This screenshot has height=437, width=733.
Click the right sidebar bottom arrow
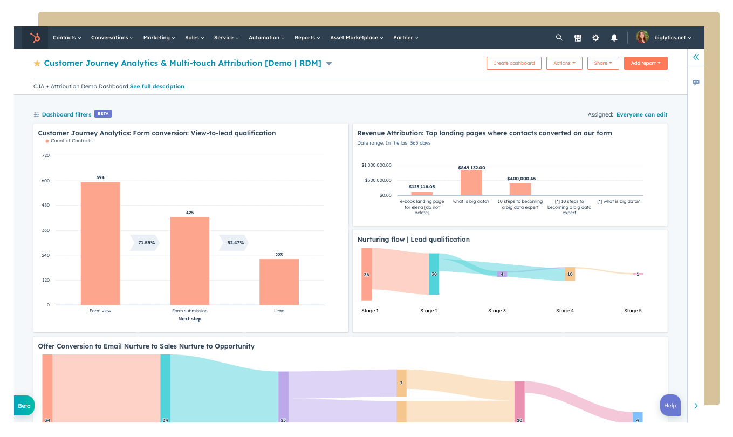point(696,406)
